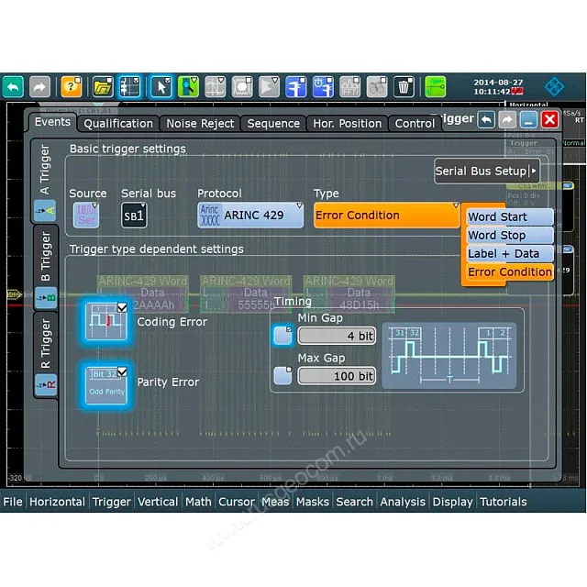
Task: Enable the Max Gap checkbox
Action: 282,376
